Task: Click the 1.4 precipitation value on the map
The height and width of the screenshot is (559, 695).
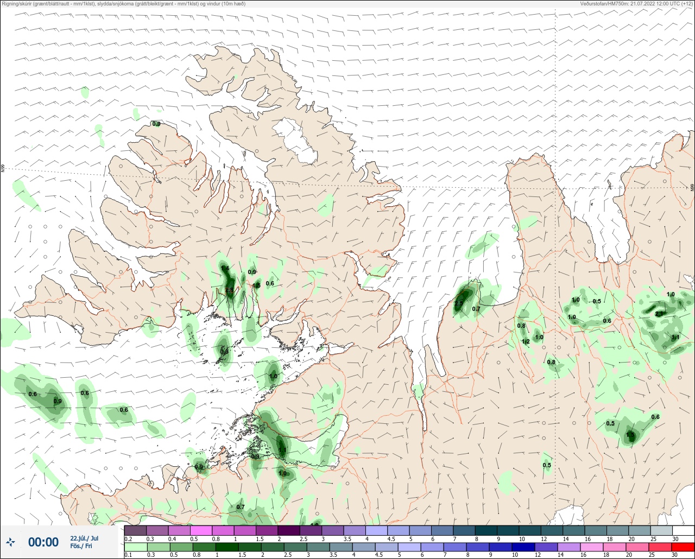Action: tap(225, 269)
